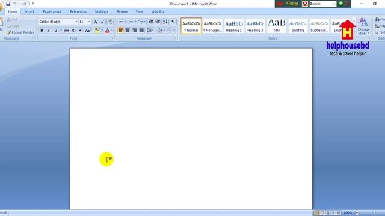
Task: Click the Cut button
Action: 12,19
